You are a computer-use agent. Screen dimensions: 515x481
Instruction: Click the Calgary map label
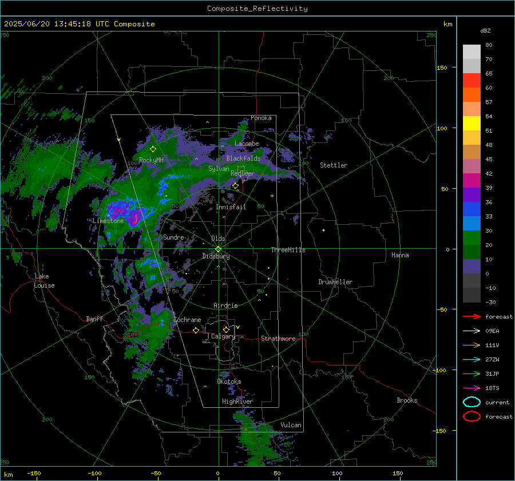[x=223, y=336]
